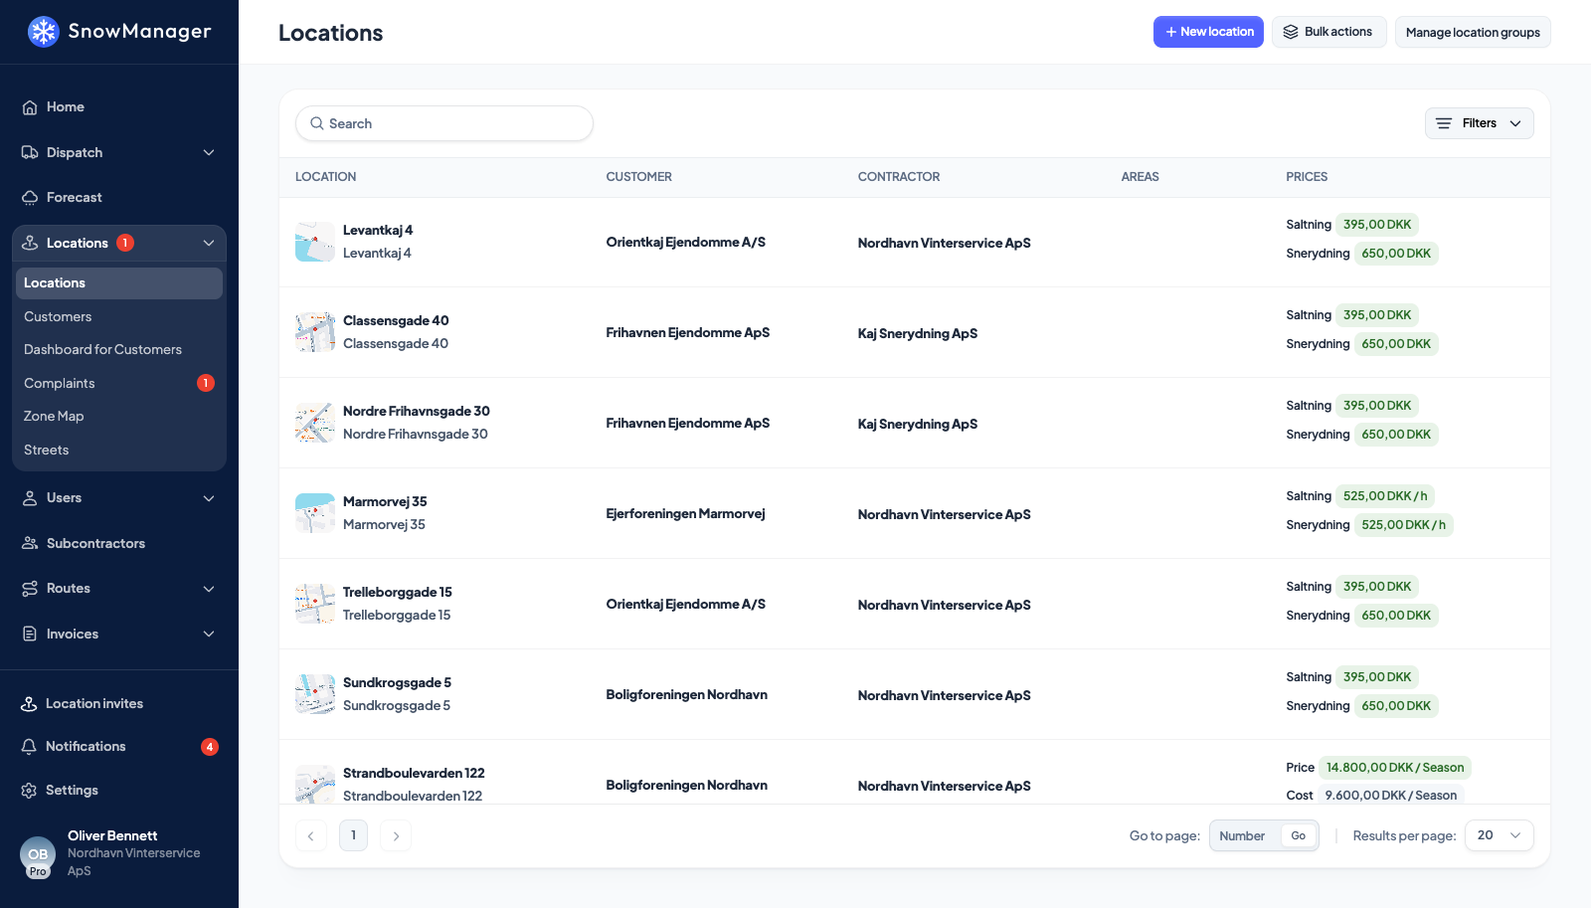Open the Filters dropdown
Viewport: 1591px width, 908px height.
coord(1480,123)
